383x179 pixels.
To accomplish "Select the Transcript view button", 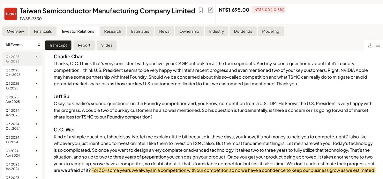I will click(x=58, y=45).
